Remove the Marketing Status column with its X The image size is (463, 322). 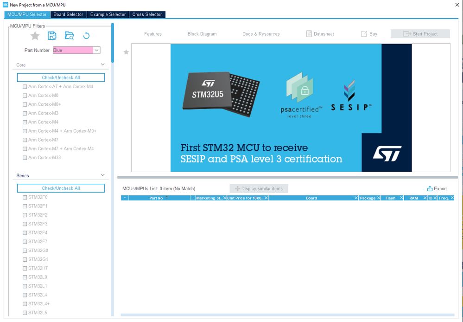pos(225,198)
